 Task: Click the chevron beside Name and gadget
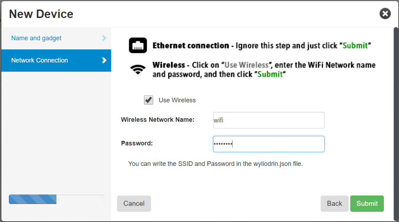click(104, 38)
